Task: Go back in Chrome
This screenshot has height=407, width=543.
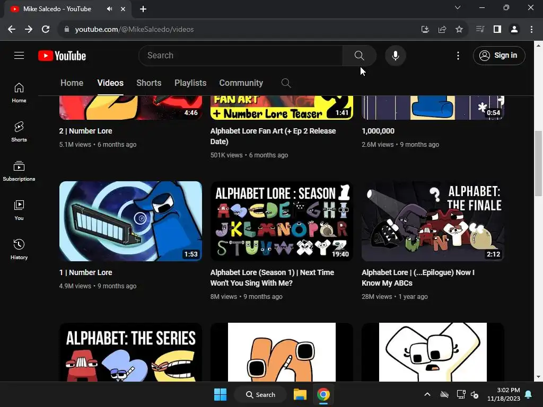Action: (12, 30)
